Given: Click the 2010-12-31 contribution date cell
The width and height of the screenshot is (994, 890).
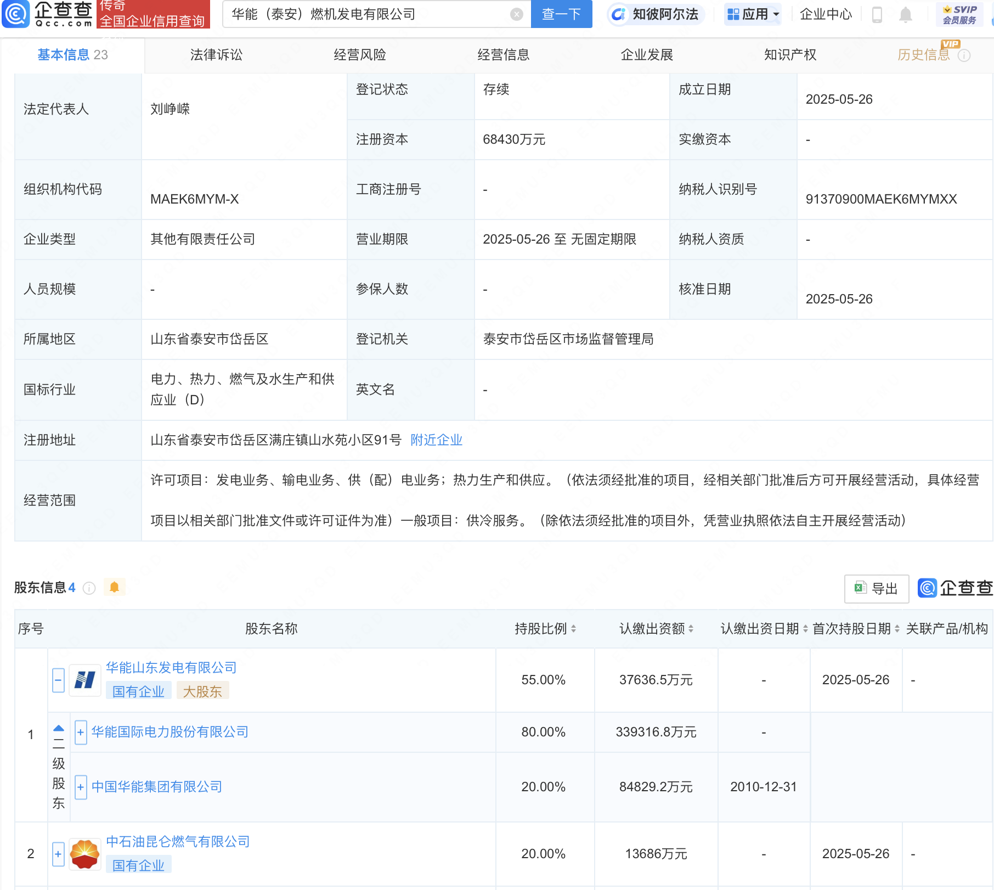Looking at the screenshot, I should (764, 787).
